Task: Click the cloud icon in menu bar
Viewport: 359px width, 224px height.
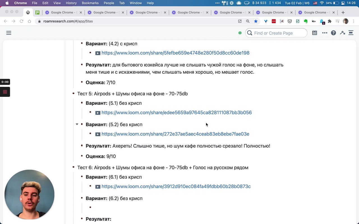Action: click(239, 3)
